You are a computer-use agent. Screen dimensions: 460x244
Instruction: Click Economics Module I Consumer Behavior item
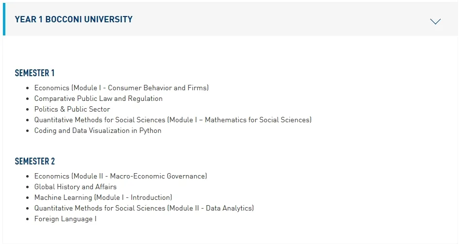coord(121,88)
